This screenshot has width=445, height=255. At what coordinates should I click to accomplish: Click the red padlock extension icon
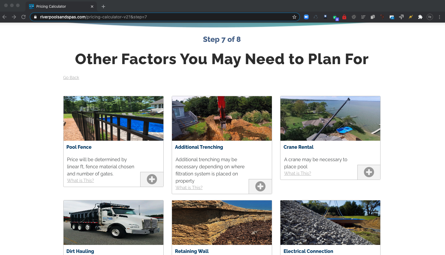(344, 17)
